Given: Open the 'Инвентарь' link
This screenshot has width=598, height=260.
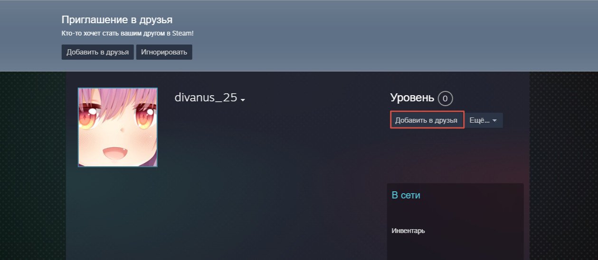Looking at the screenshot, I should (408, 231).
